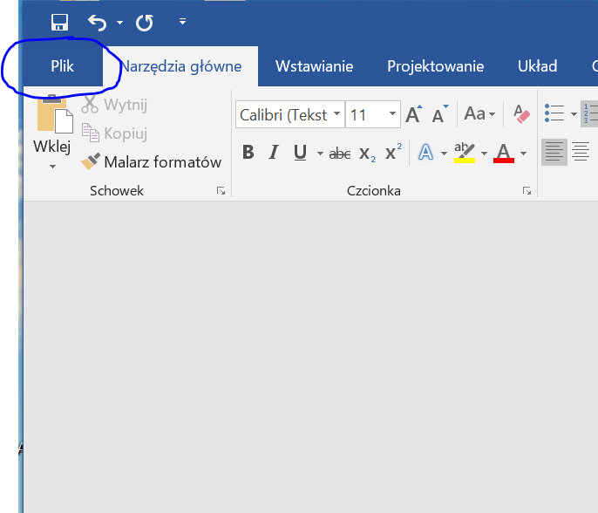Click the Save floppy disk icon

[x=59, y=23]
